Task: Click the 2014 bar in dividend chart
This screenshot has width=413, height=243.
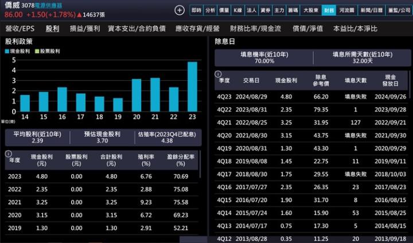Action: [x=25, y=103]
